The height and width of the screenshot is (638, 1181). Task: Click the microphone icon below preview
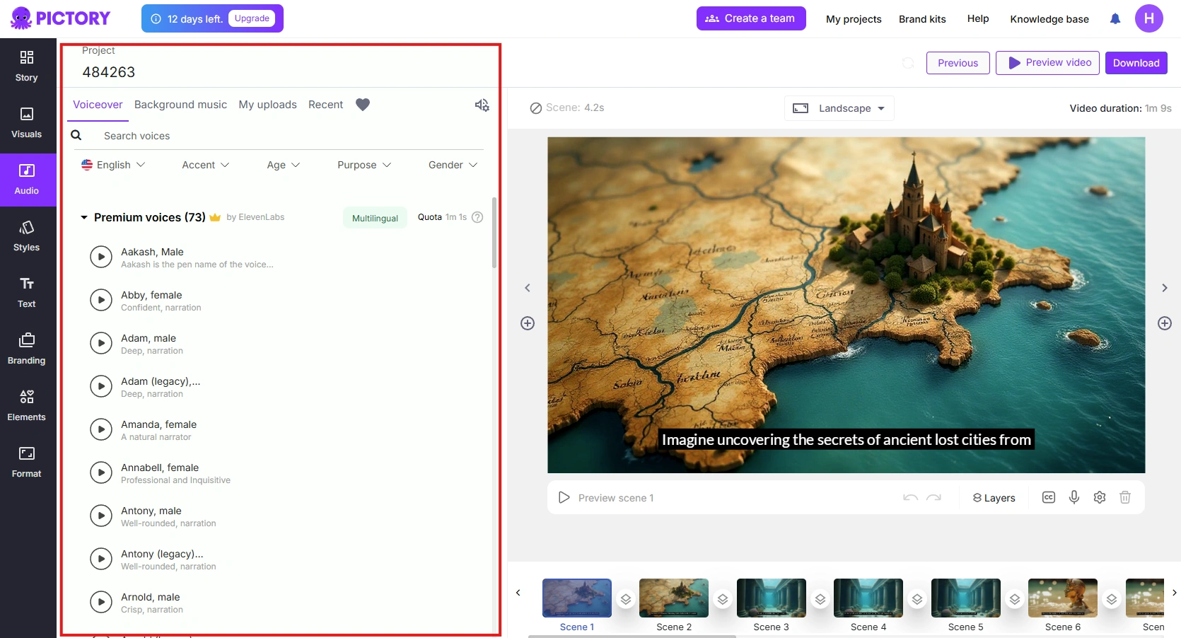(1074, 497)
